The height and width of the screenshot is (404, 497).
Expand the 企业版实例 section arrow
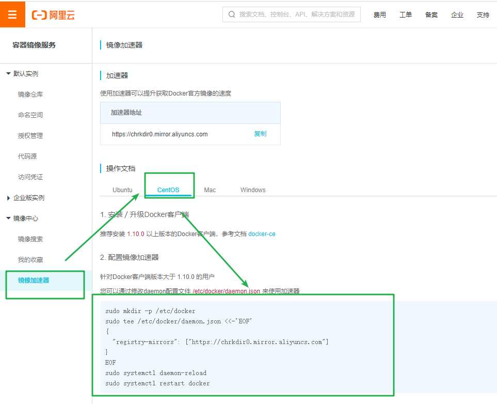pyautogui.click(x=9, y=198)
